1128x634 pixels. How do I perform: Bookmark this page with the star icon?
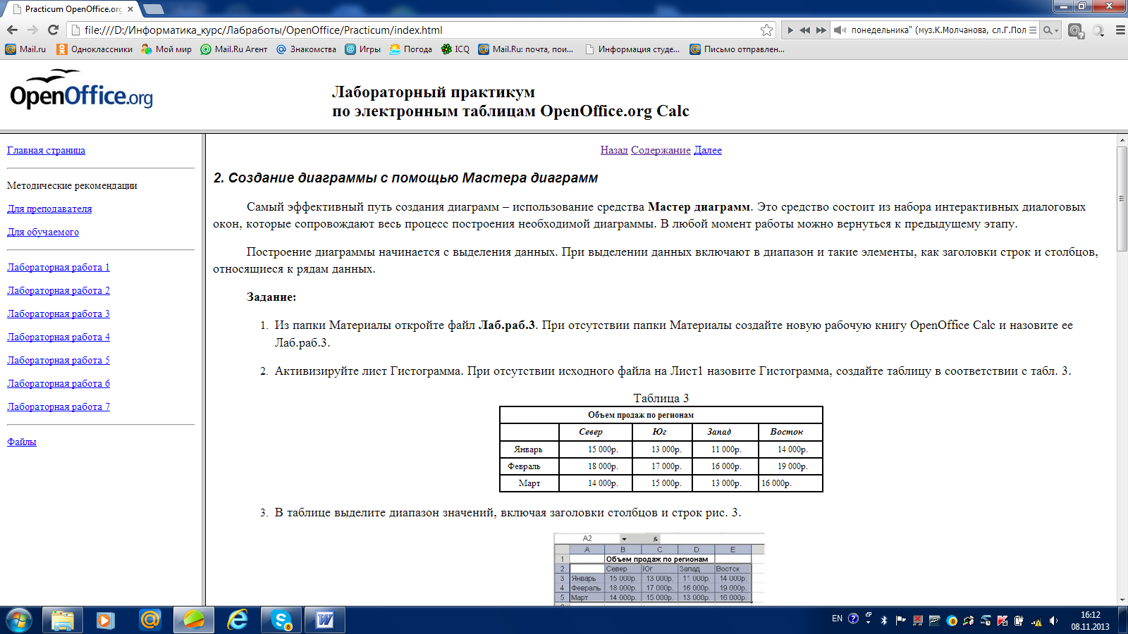coord(767,30)
